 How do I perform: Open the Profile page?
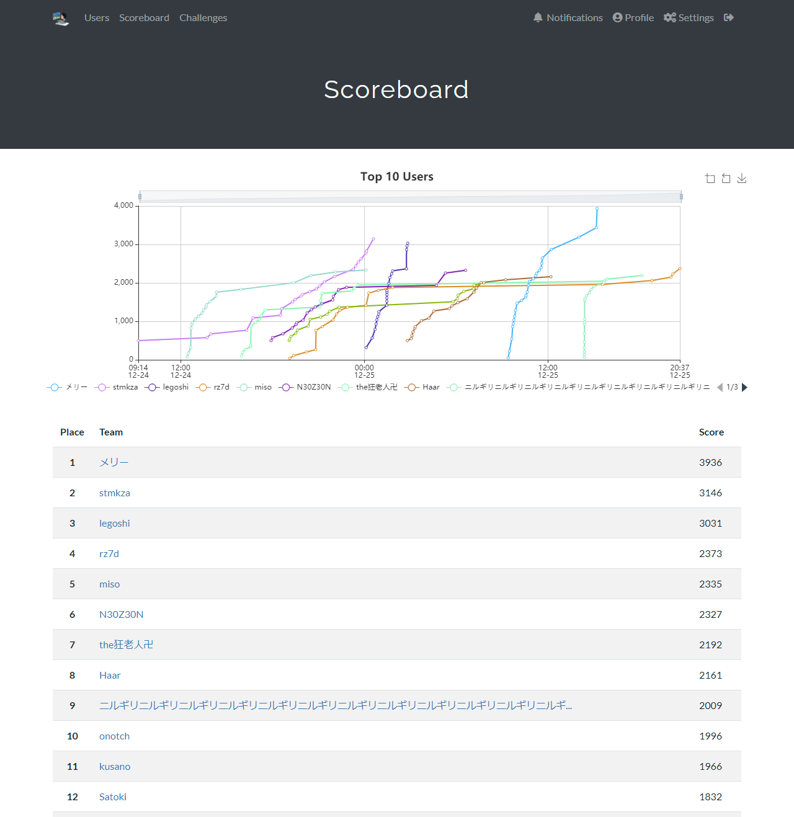pyautogui.click(x=633, y=18)
